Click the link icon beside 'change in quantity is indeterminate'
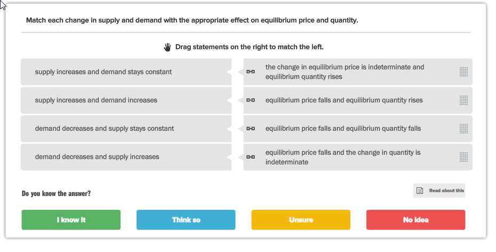Image resolution: width=496 pixels, height=252 pixels. point(251,157)
